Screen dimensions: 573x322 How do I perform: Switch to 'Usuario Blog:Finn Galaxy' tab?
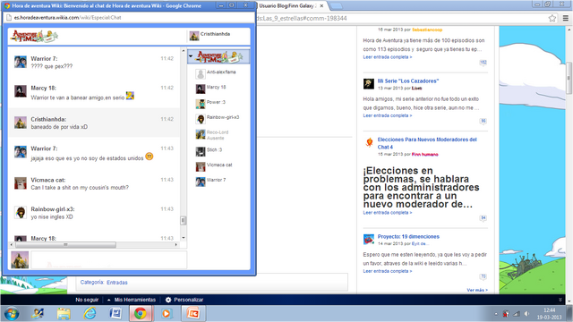point(287,6)
